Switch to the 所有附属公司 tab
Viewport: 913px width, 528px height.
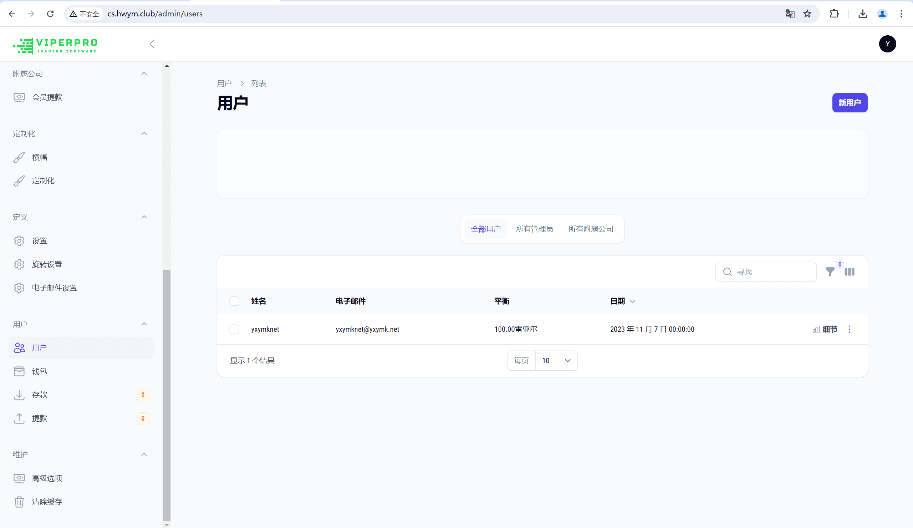tap(591, 229)
